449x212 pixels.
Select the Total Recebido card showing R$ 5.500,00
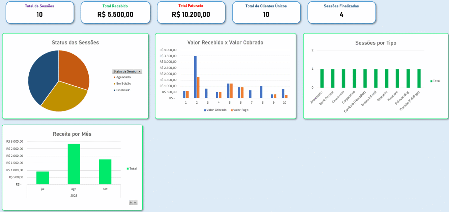click(115, 12)
